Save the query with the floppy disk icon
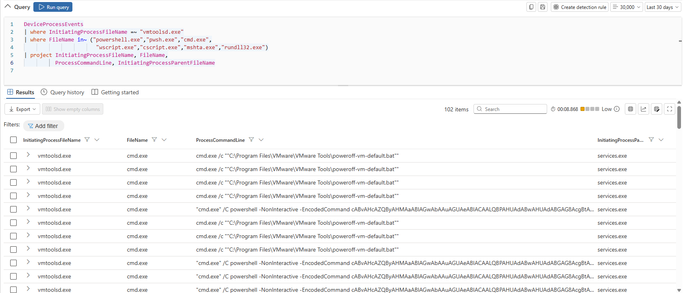683x293 pixels. coord(542,7)
